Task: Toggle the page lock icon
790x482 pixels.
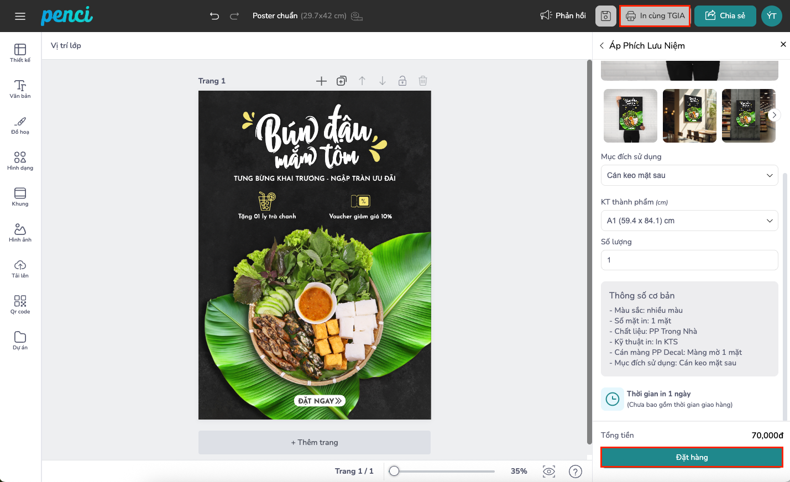Action: click(x=402, y=81)
